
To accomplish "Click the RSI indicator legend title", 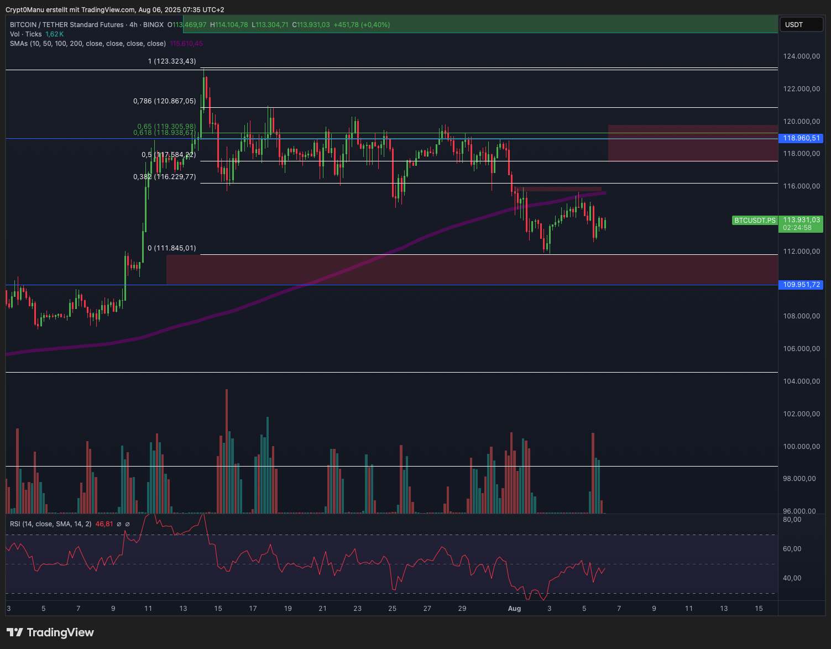I will click(x=50, y=524).
